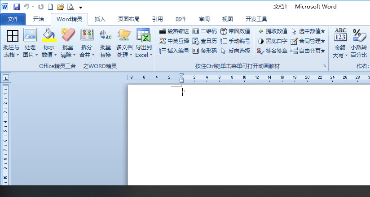Open the 文件 tab
The height and width of the screenshot is (197, 370).
click(13, 19)
